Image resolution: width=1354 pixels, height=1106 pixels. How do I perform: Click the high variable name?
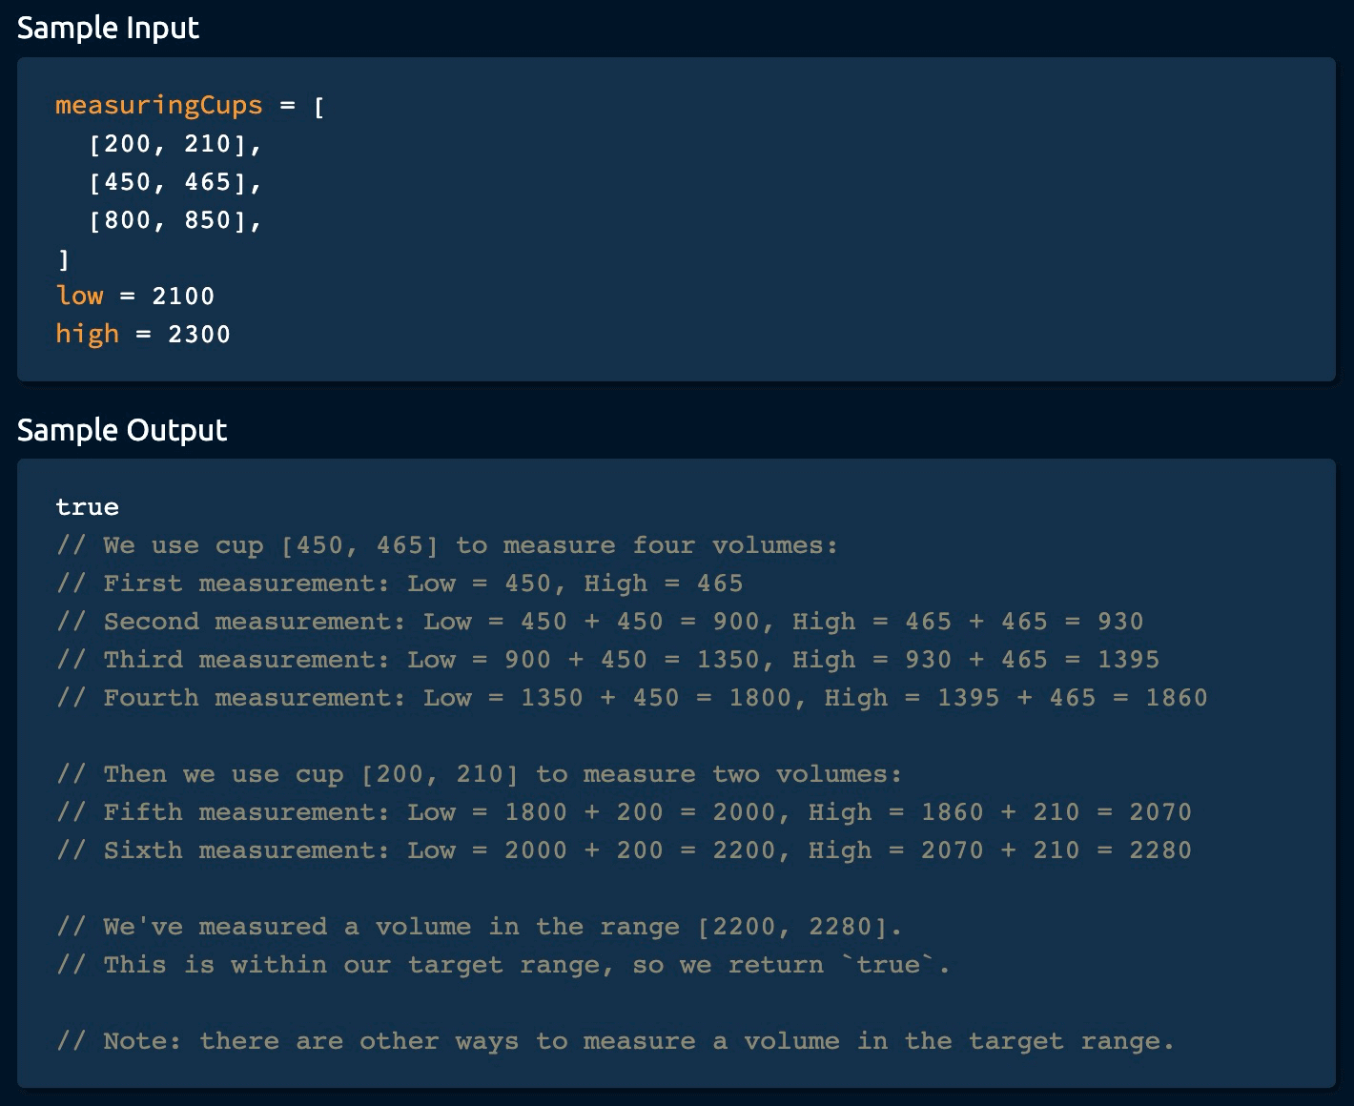pos(87,334)
